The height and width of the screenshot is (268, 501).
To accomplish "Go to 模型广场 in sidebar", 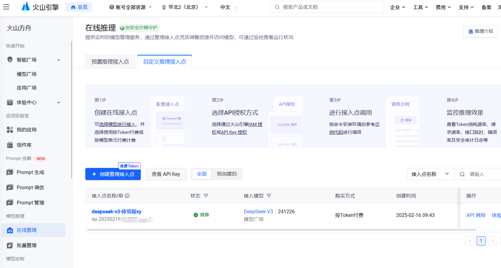I will 27,74.
